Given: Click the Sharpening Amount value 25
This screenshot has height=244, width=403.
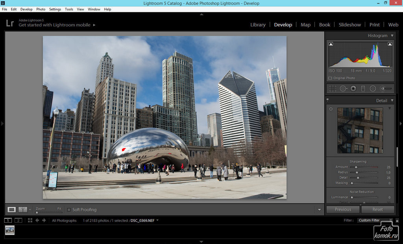Looking at the screenshot, I should tap(388, 167).
